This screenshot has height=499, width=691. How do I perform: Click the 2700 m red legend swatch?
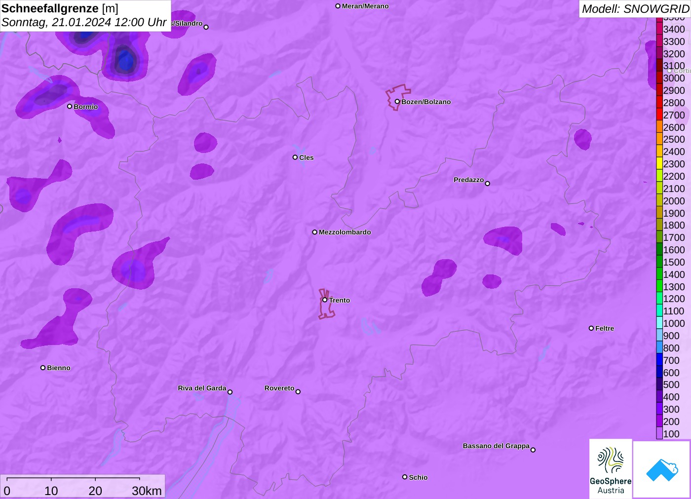[659, 115]
